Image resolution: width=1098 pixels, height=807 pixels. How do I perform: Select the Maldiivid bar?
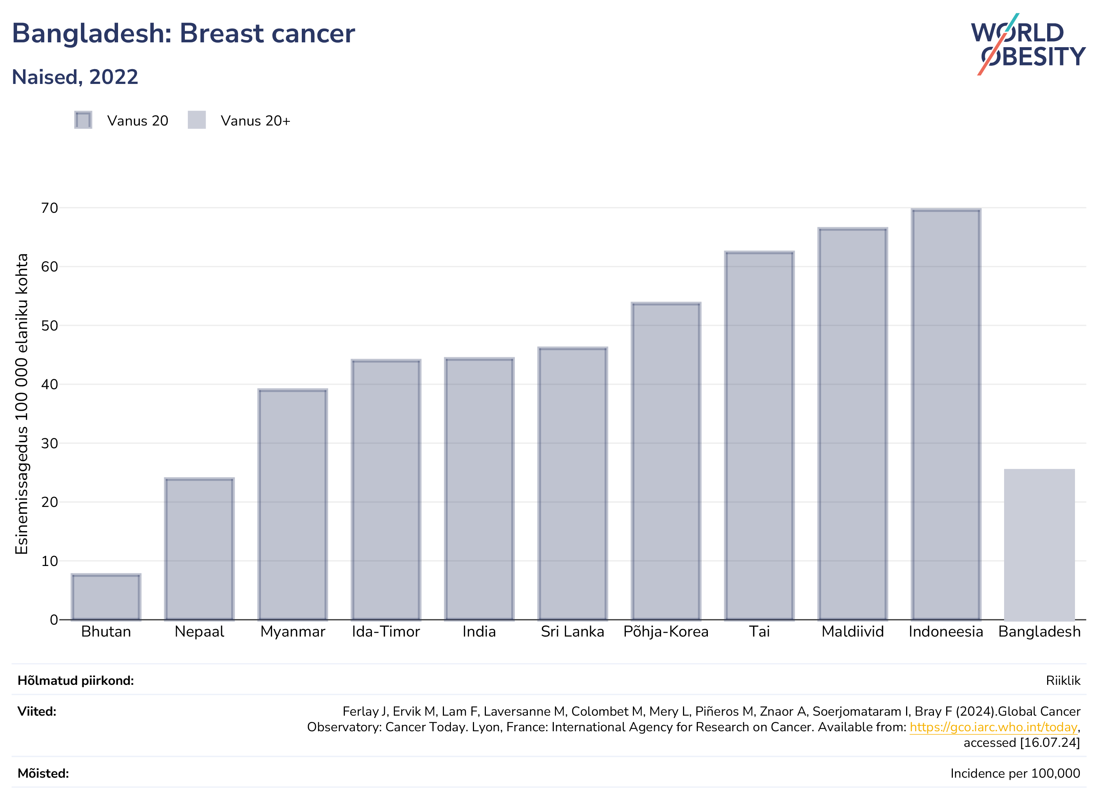click(x=853, y=424)
